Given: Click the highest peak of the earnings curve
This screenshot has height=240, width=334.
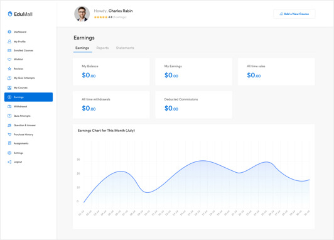Looking at the screenshot, I should [203, 161].
